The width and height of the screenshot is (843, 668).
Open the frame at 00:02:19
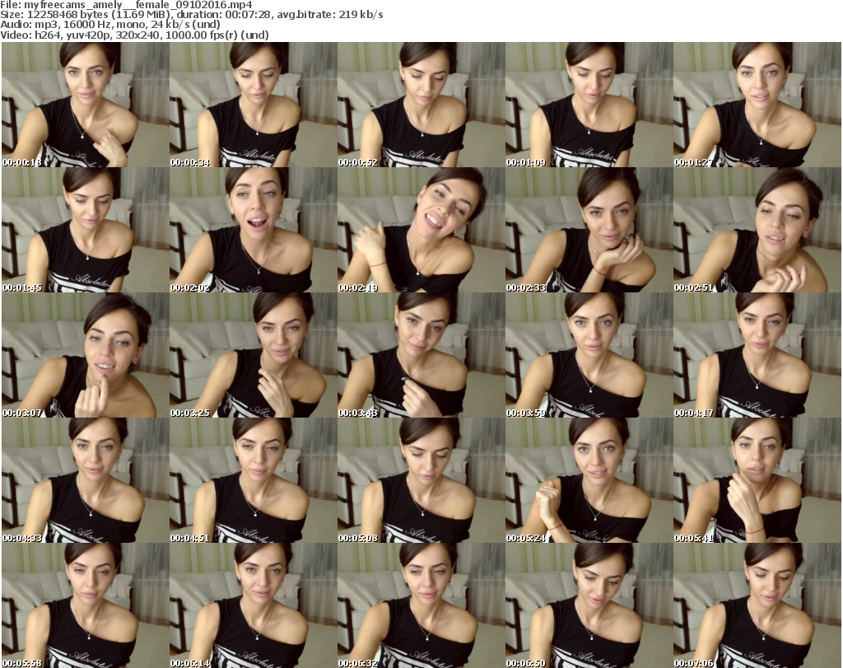[x=421, y=230]
